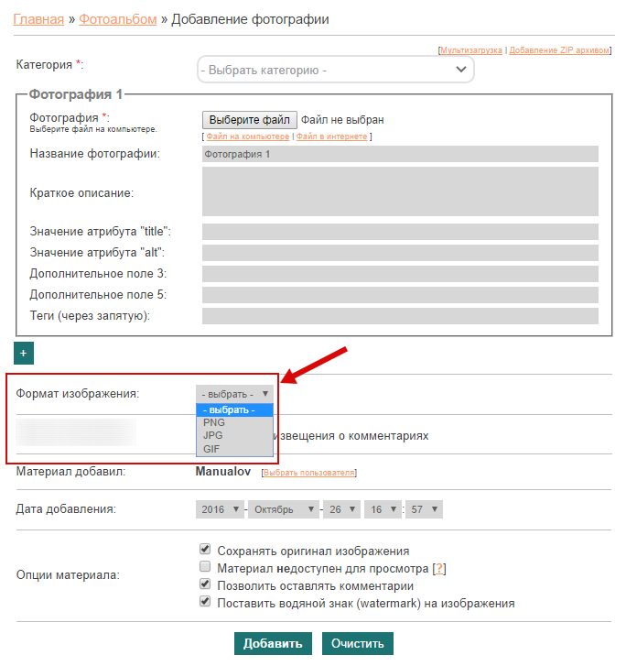The width and height of the screenshot is (626, 666).
Task: Go to 'Фотоальбом' breadcrumb link
Action: coord(117,18)
